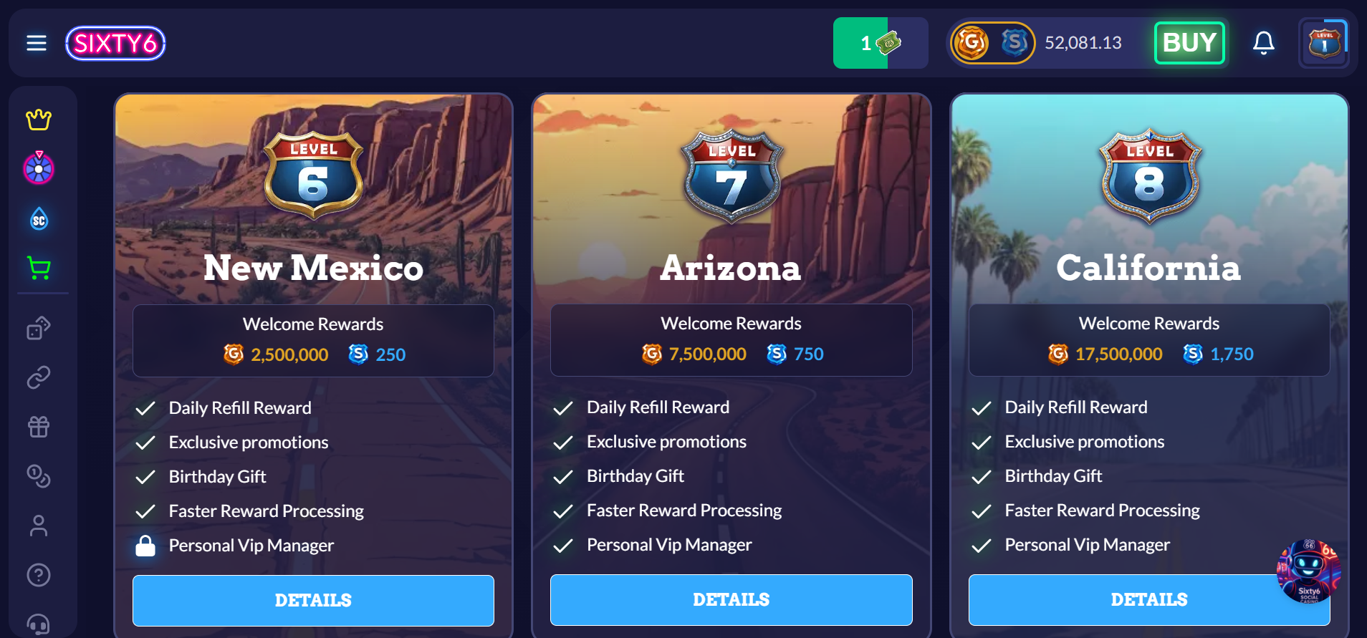
Task: Switch currency to the Gold coin toggle
Action: click(972, 43)
